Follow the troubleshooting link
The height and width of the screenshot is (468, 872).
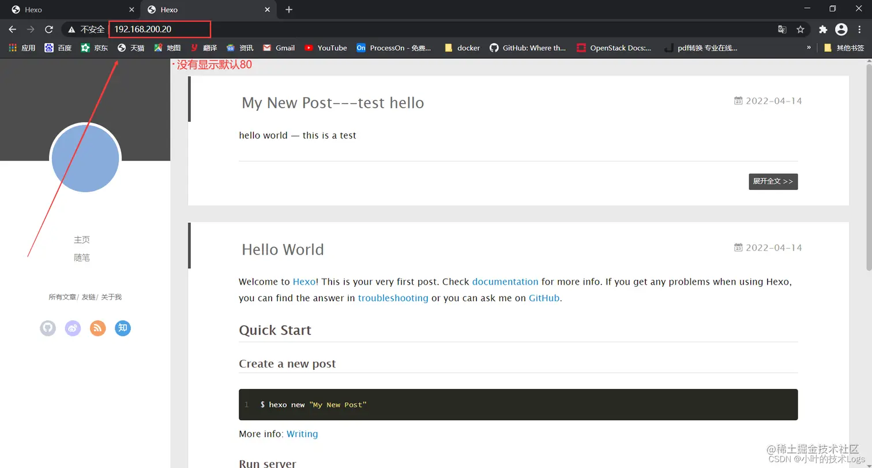coord(393,298)
